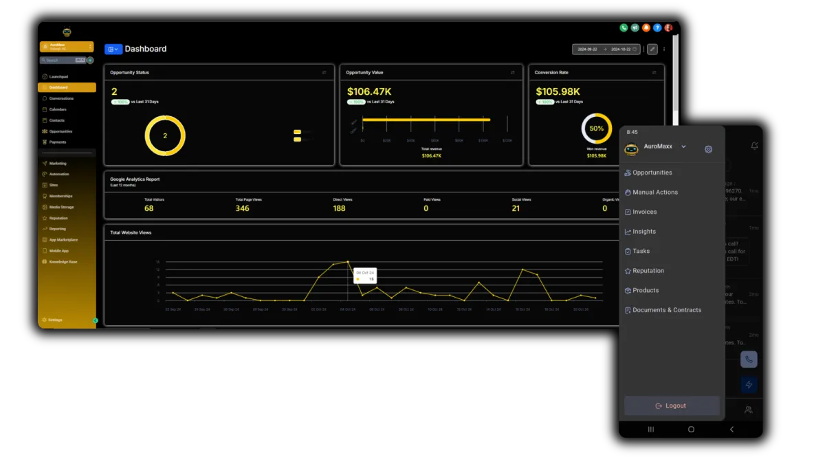This screenshot has width=825, height=464.
Task: Open the calendar icon in date range picker
Action: point(635,49)
